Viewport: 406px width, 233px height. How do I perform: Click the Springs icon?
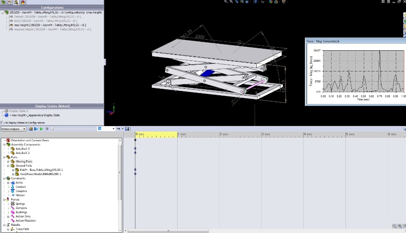pos(13,203)
